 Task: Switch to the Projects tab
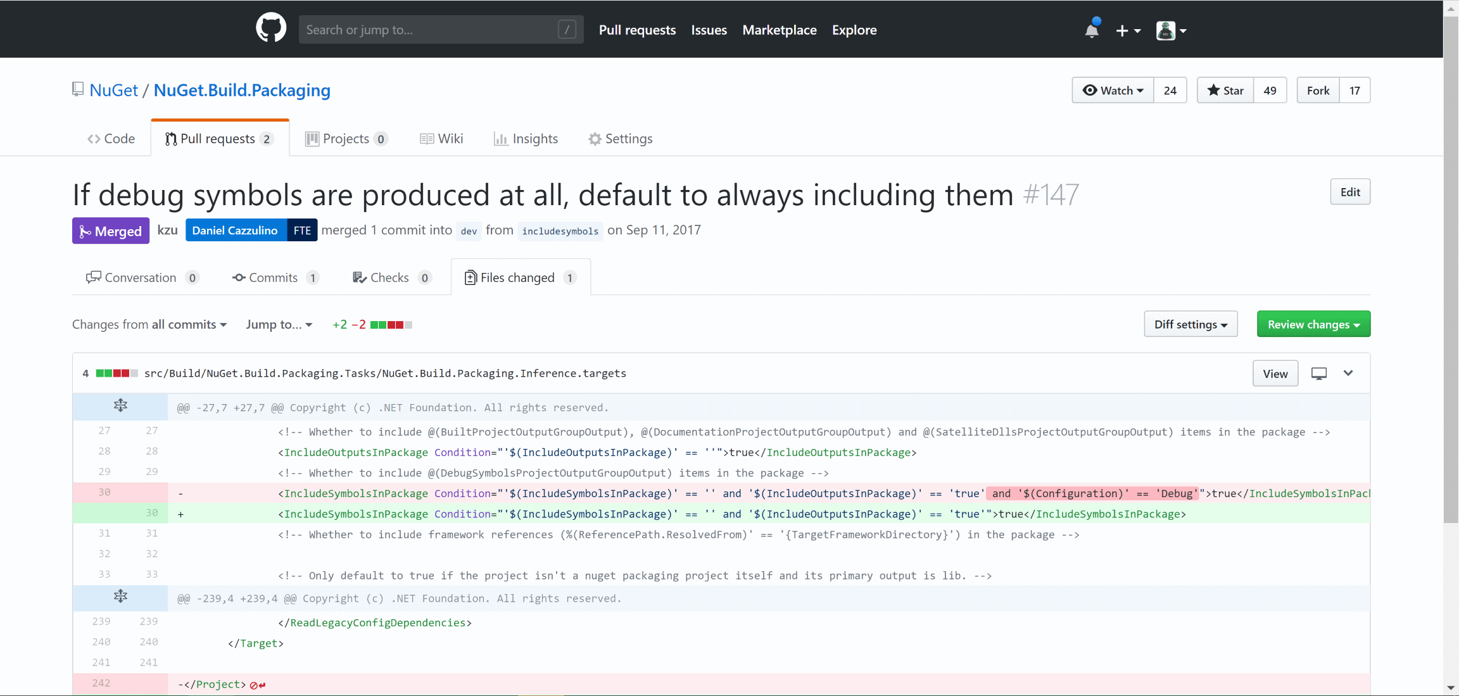(346, 139)
